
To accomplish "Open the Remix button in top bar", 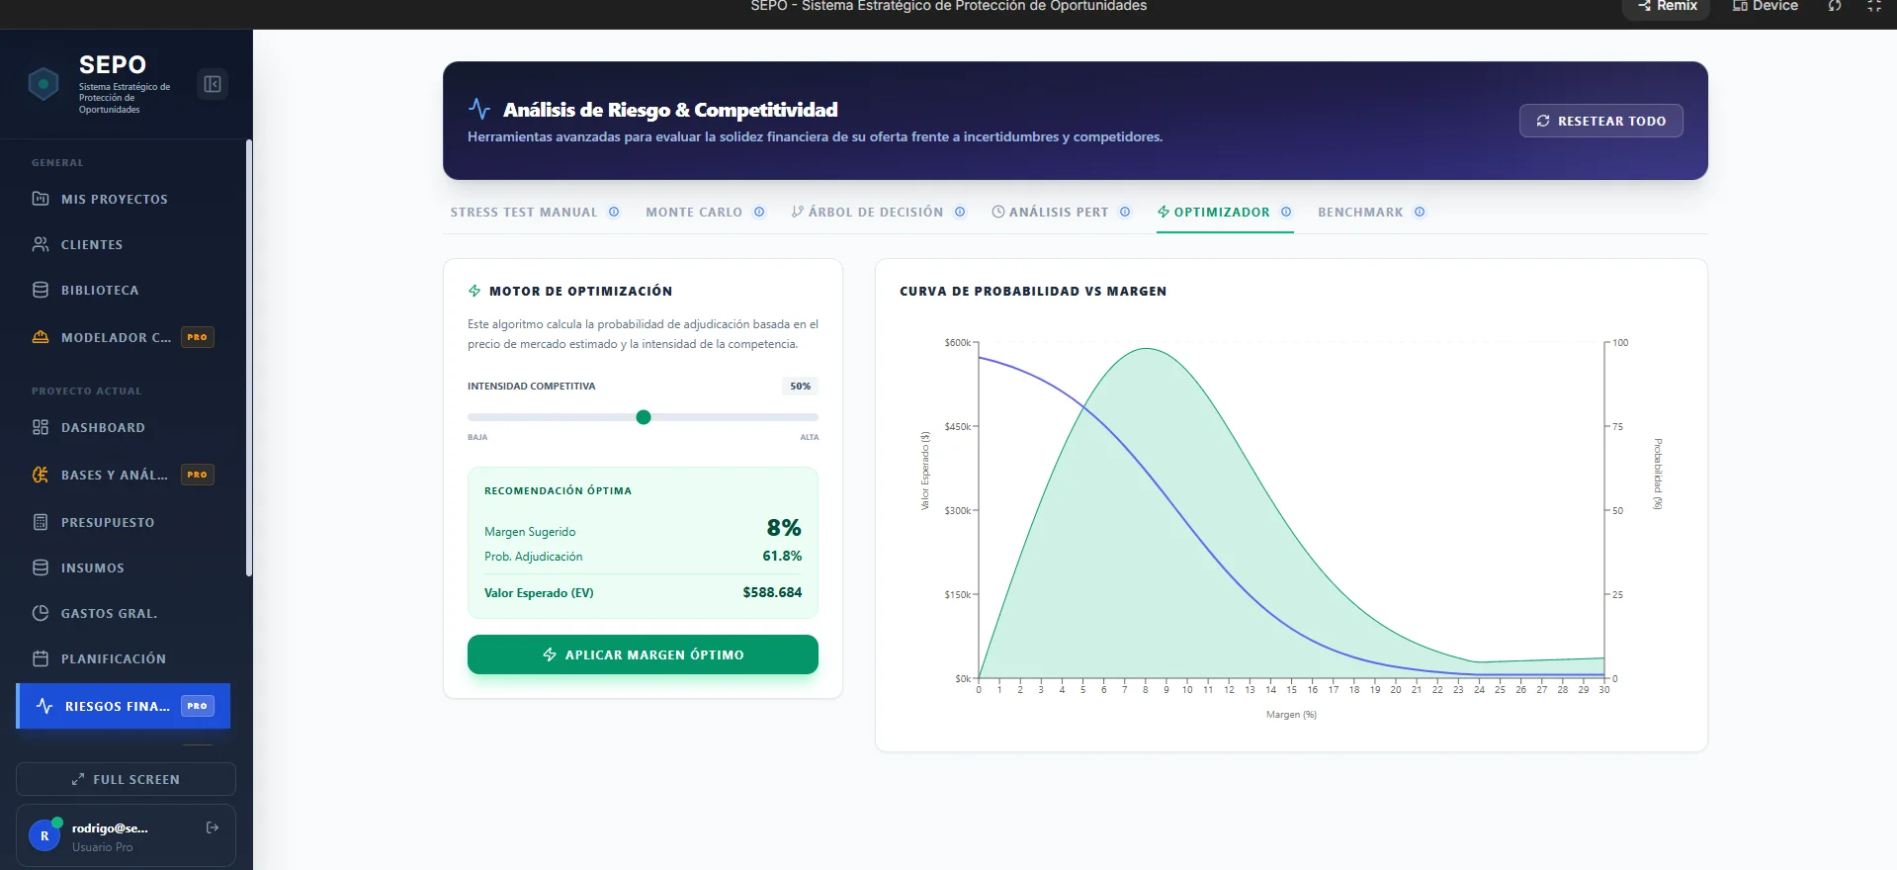I will click(x=1667, y=6).
